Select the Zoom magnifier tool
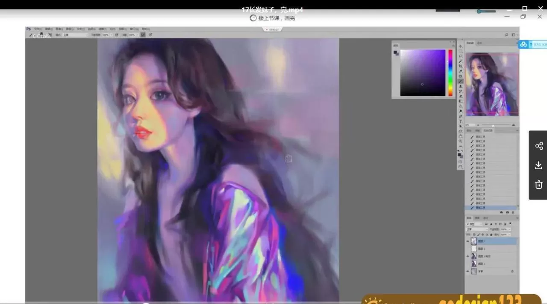The image size is (547, 304). click(460, 141)
